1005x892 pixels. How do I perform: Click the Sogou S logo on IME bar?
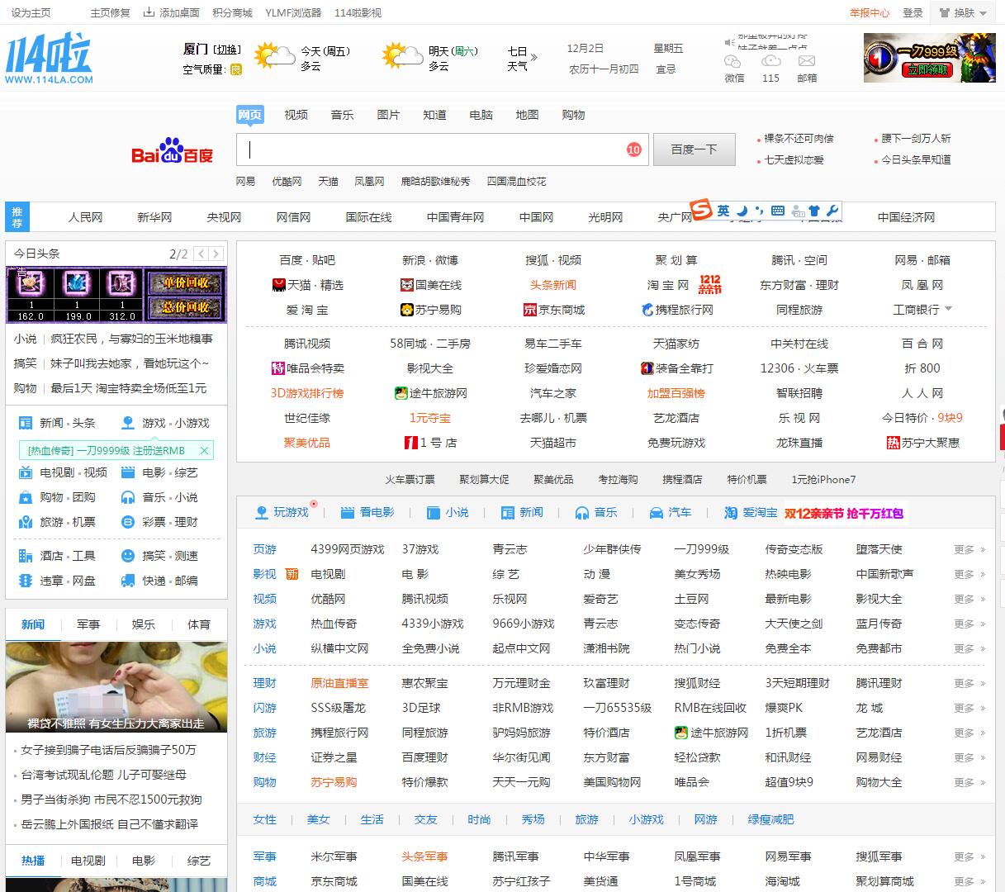click(x=701, y=210)
